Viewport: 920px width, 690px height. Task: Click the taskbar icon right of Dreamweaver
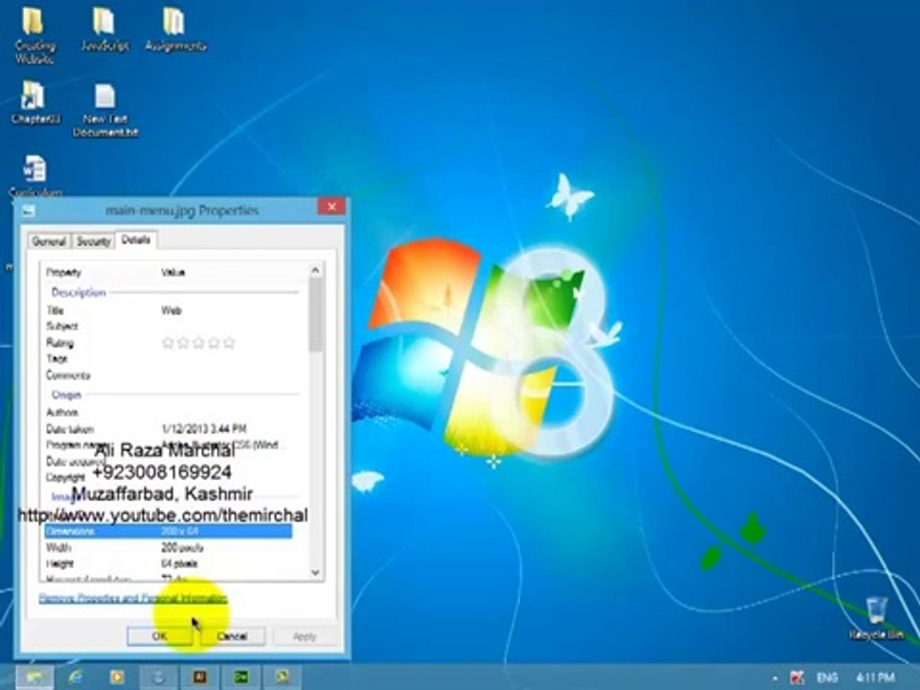[x=282, y=678]
